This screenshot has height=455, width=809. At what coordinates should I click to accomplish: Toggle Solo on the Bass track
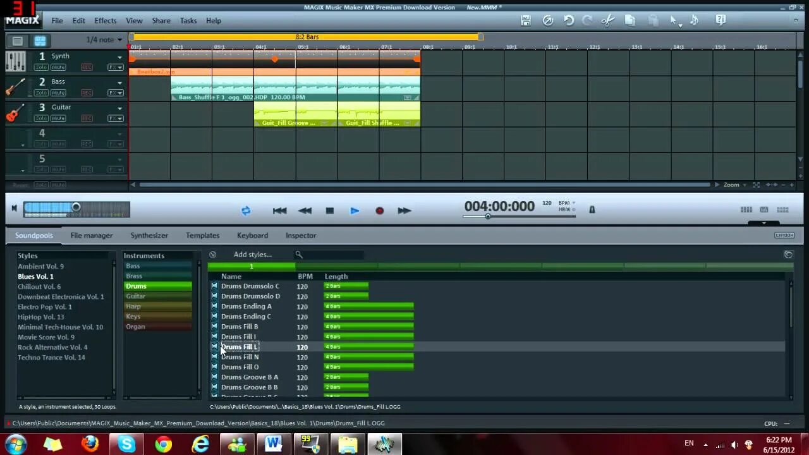pos(41,93)
